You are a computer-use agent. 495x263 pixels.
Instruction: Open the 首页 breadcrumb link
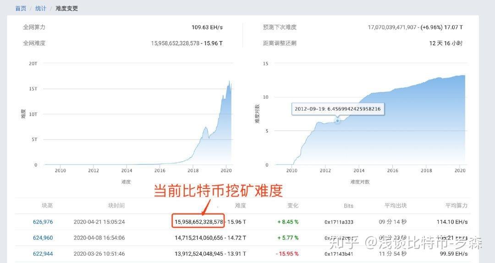(x=21, y=9)
